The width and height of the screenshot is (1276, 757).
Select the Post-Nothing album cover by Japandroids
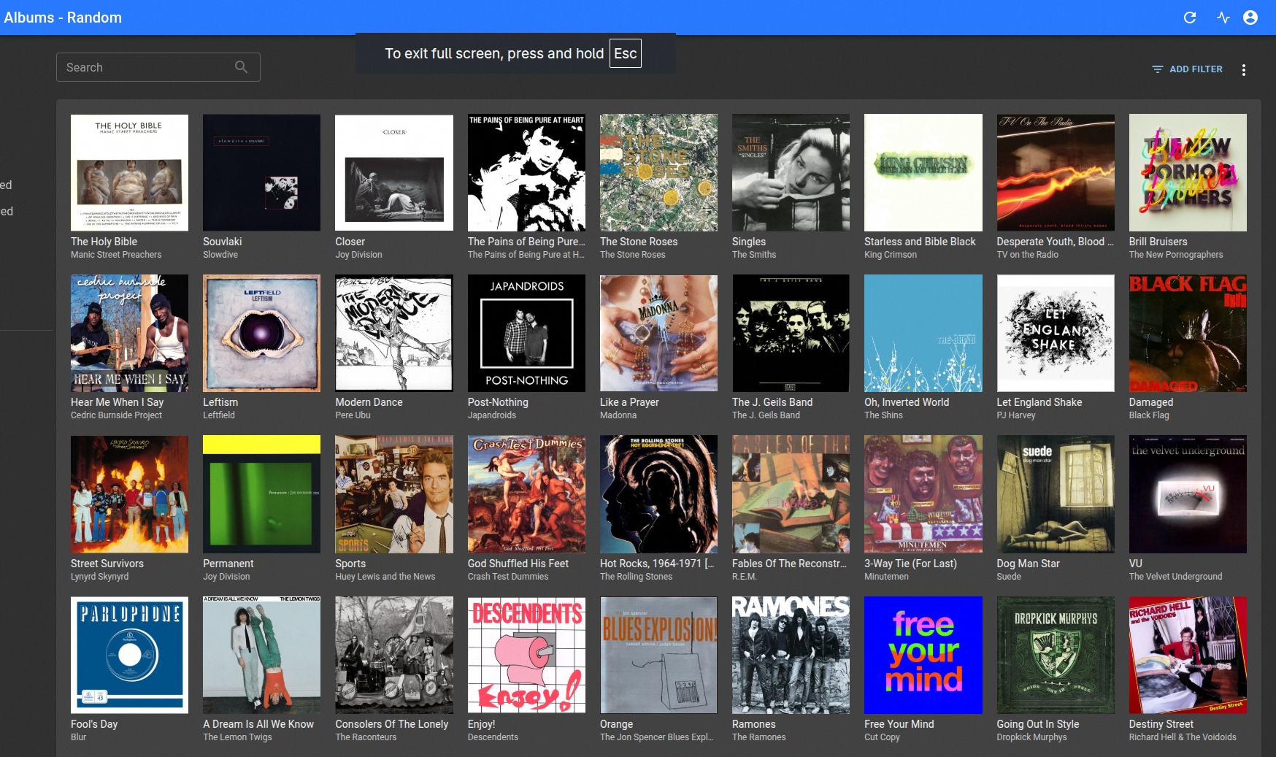[x=526, y=333]
